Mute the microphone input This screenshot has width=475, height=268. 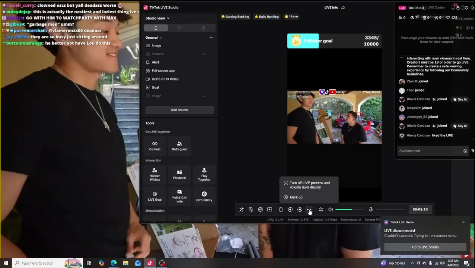pos(371,210)
